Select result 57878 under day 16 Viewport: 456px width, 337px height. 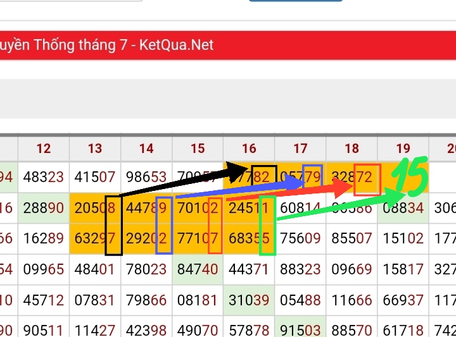pos(250,330)
